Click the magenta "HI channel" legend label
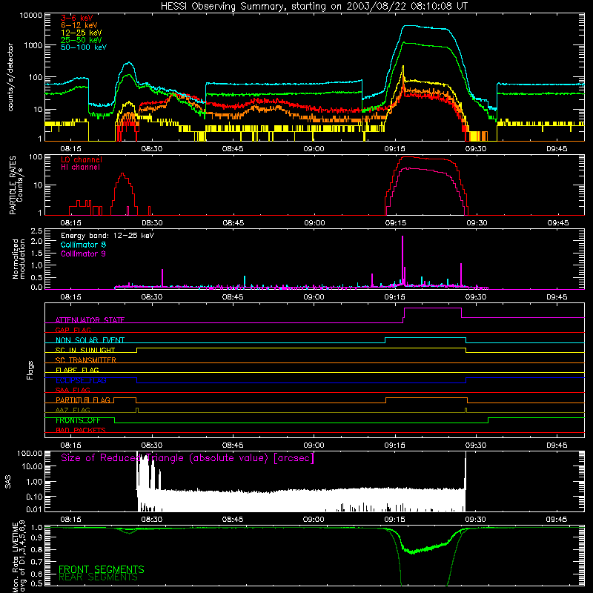 click(x=81, y=168)
